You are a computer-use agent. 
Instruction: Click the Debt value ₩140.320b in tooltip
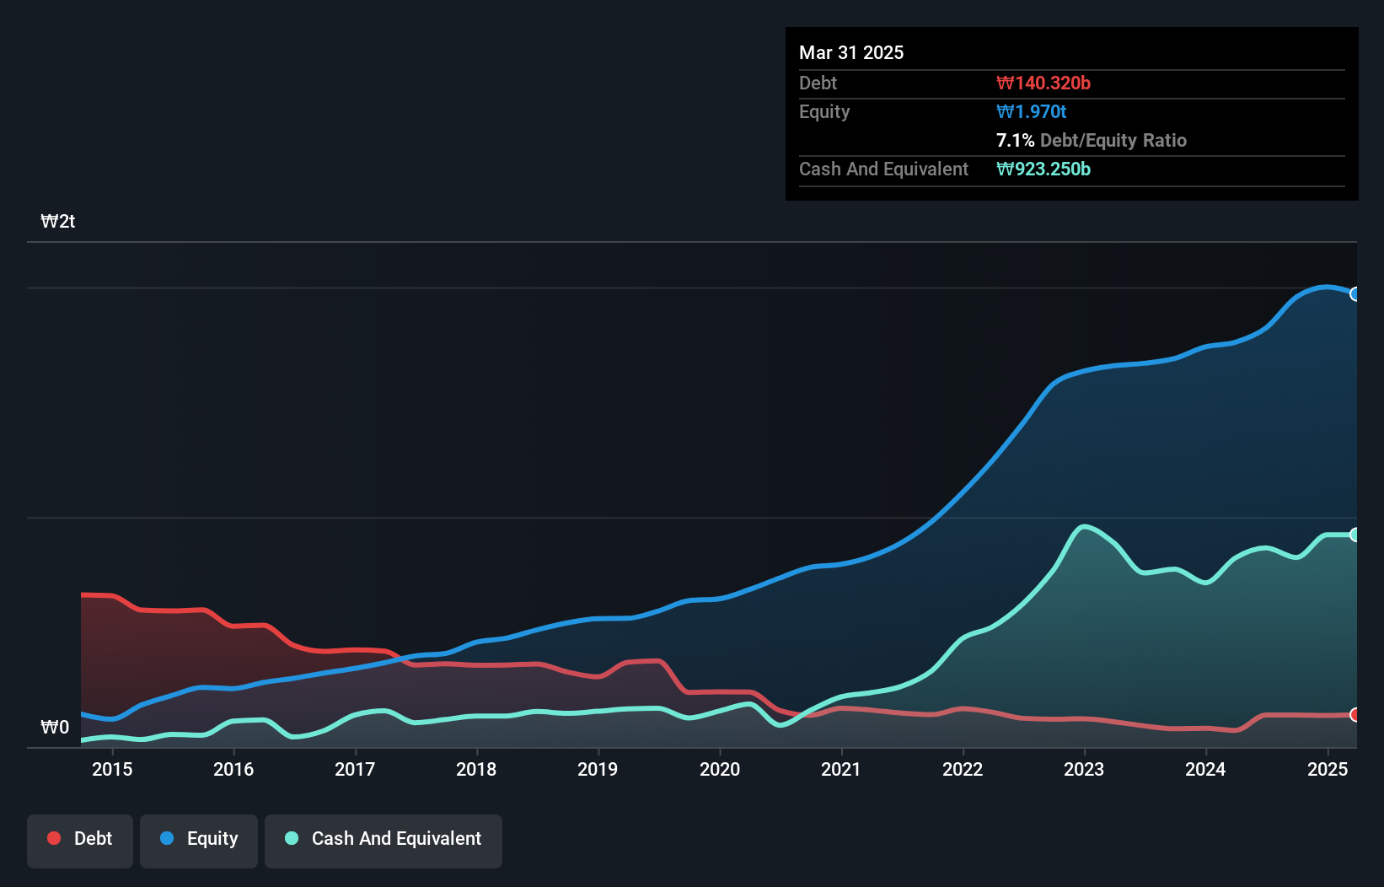pos(1043,83)
